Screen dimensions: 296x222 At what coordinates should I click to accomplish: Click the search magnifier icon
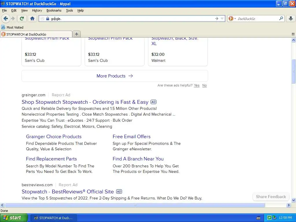pyautogui.click(x=281, y=18)
